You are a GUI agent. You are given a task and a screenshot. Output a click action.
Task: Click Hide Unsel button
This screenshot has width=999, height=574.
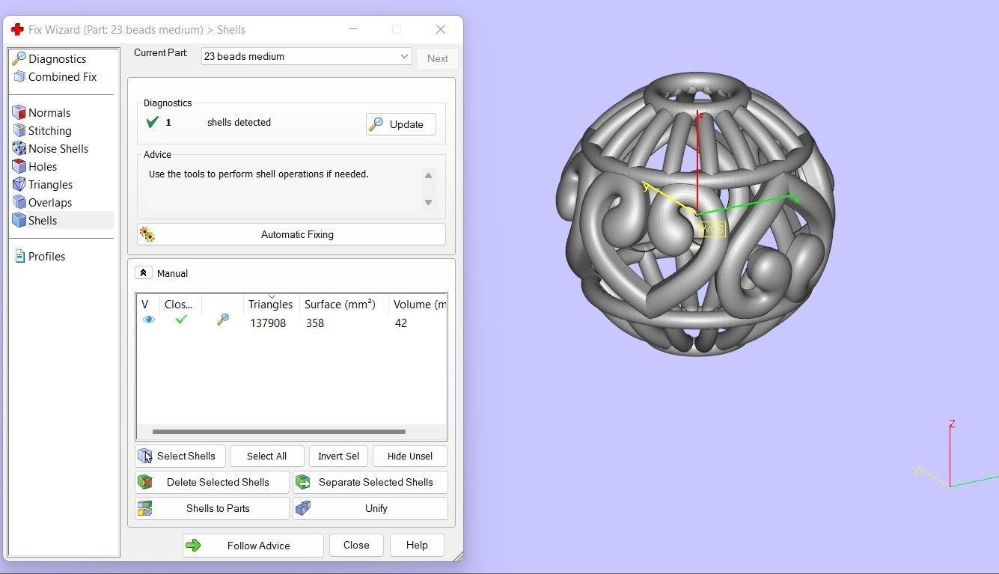[410, 456]
